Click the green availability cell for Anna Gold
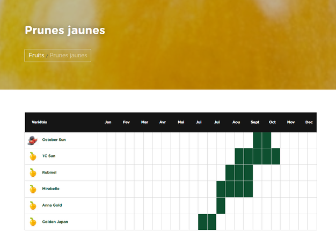 pos(221,206)
